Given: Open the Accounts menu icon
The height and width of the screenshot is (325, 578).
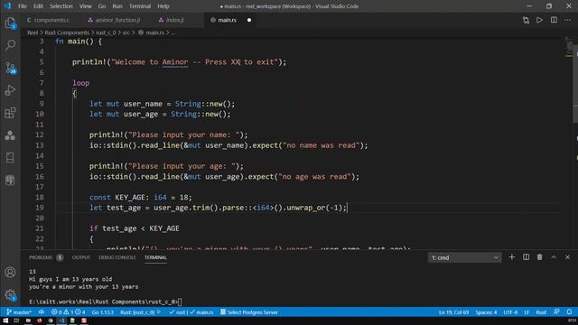Looking at the screenshot, I should pyautogui.click(x=10, y=273).
